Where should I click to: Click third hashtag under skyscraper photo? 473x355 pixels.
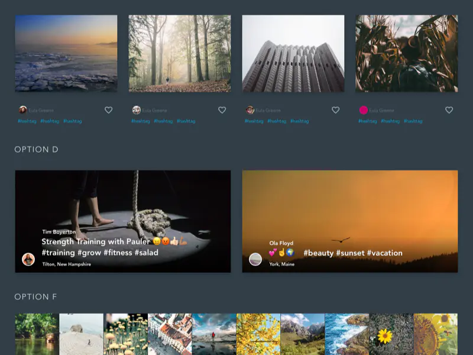point(300,121)
